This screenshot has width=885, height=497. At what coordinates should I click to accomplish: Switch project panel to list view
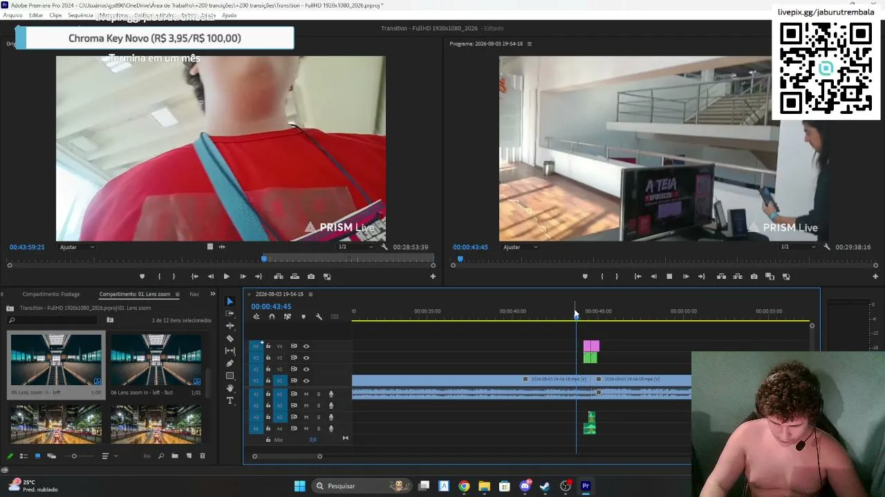[x=24, y=456]
